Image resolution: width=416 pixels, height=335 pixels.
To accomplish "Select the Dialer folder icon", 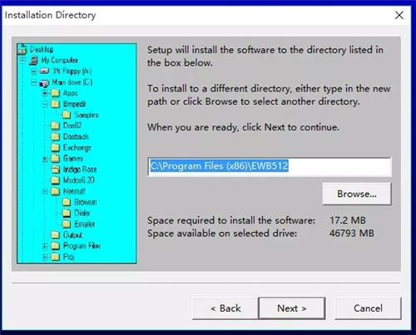I will pos(67,213).
